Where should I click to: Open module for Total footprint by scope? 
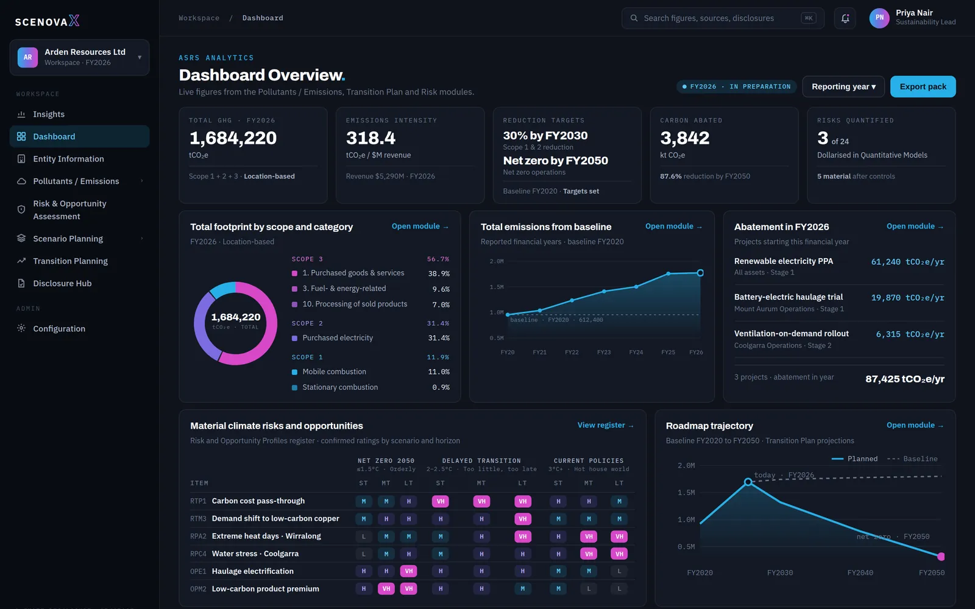pos(420,226)
